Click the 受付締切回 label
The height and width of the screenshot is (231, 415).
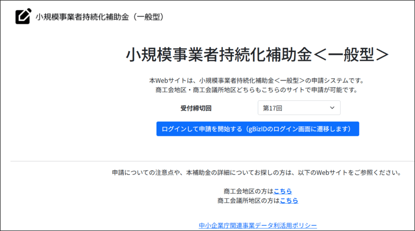click(x=196, y=108)
